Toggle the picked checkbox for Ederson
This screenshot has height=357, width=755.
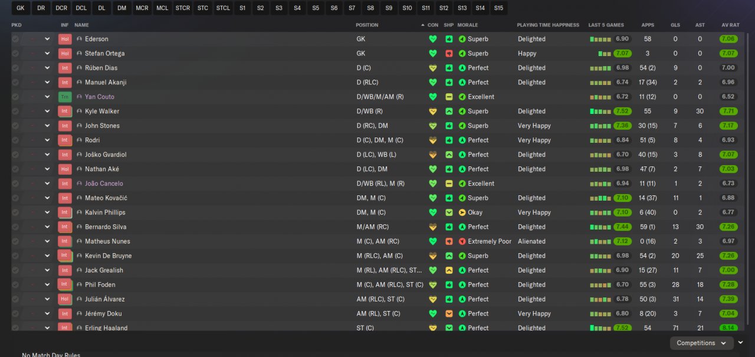pyautogui.click(x=15, y=39)
